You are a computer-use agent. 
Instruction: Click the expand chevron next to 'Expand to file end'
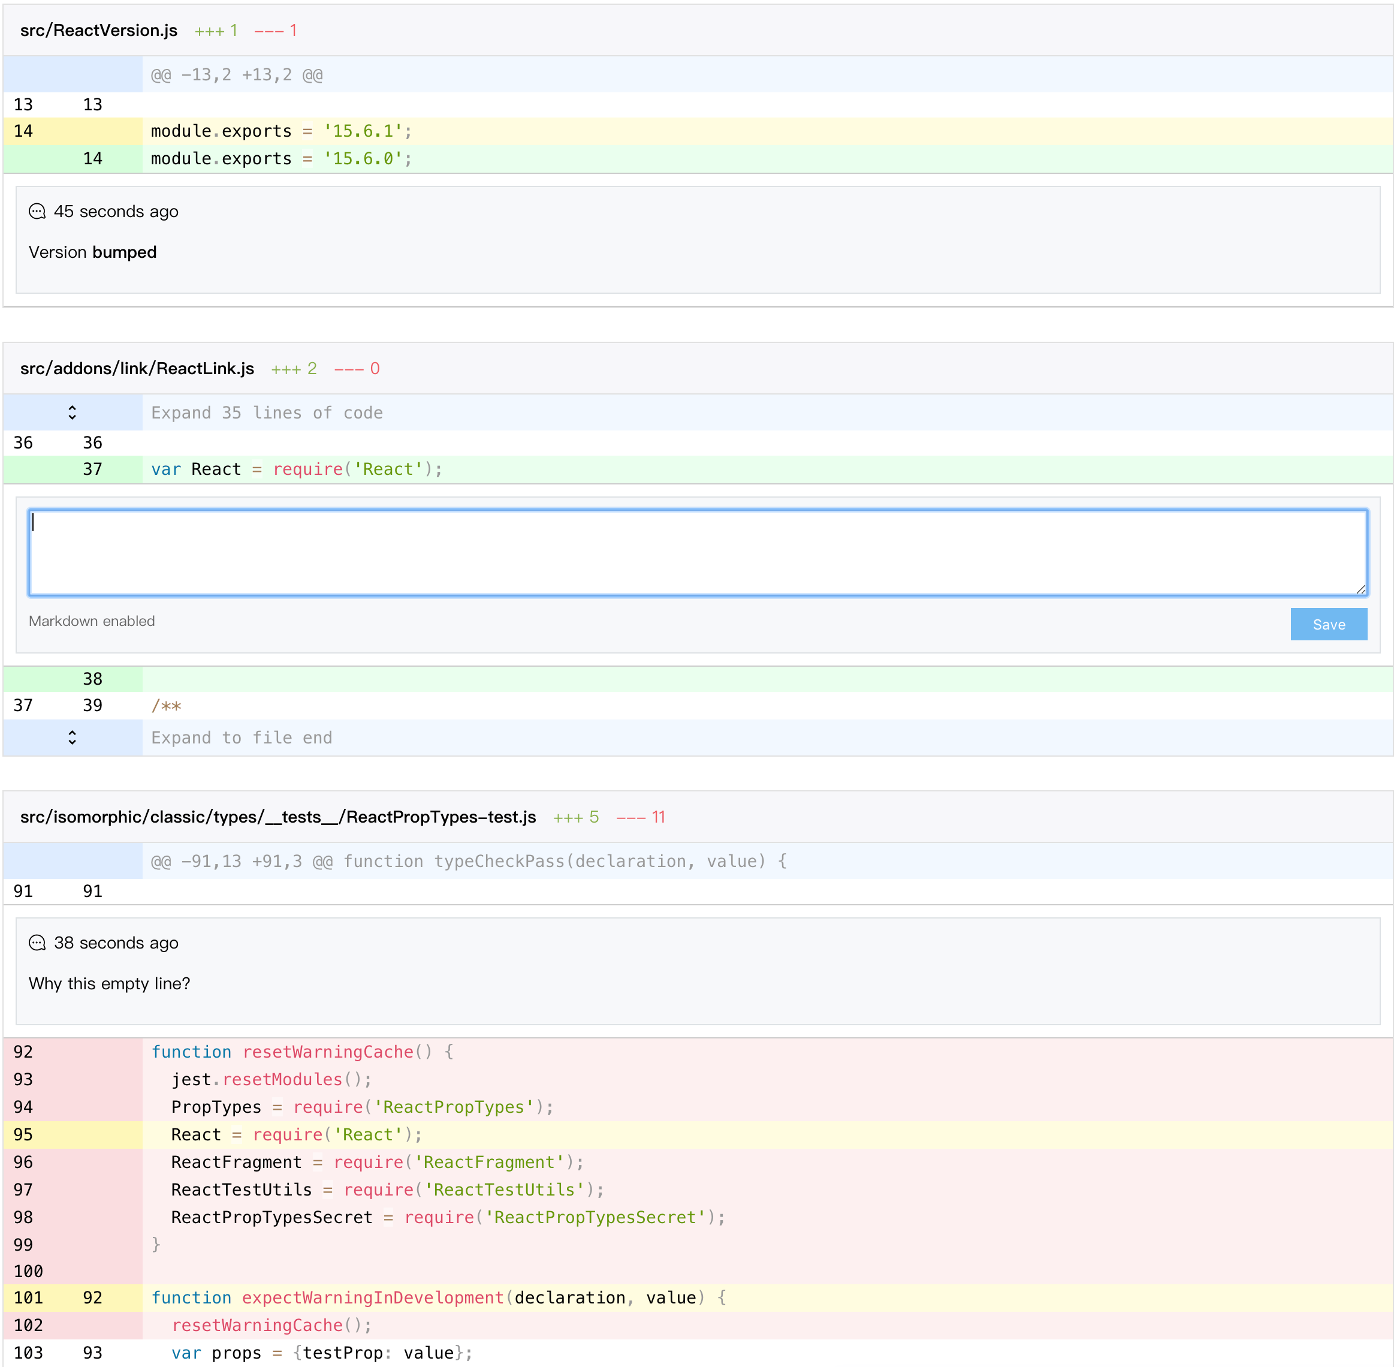pyautogui.click(x=73, y=737)
